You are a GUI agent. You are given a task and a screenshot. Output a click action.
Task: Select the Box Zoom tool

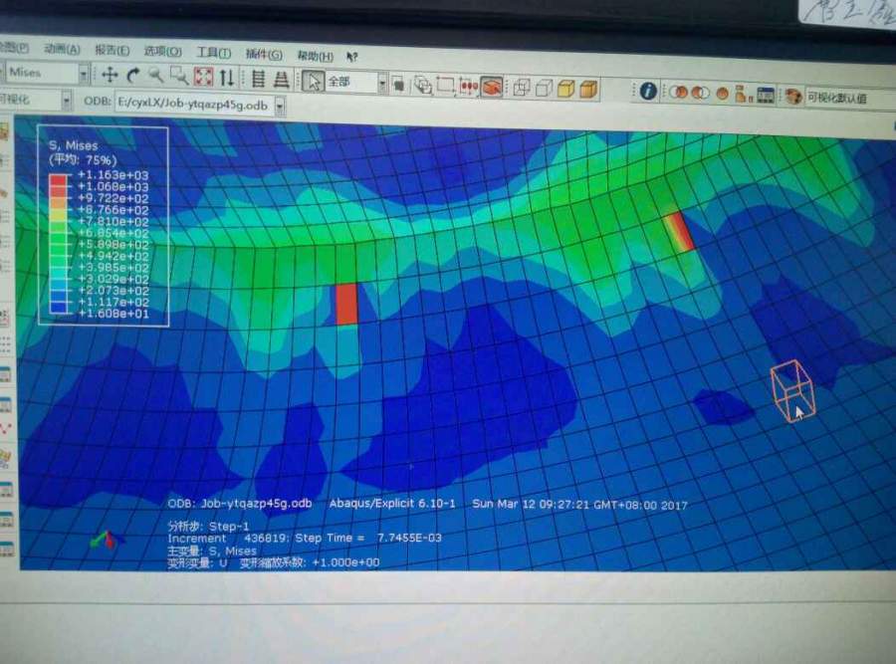click(x=179, y=76)
